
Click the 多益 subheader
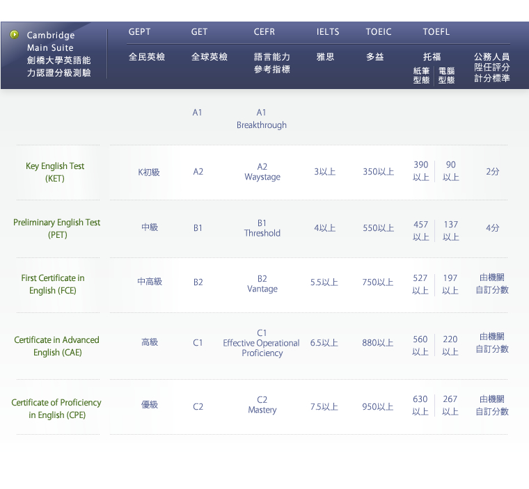point(374,56)
